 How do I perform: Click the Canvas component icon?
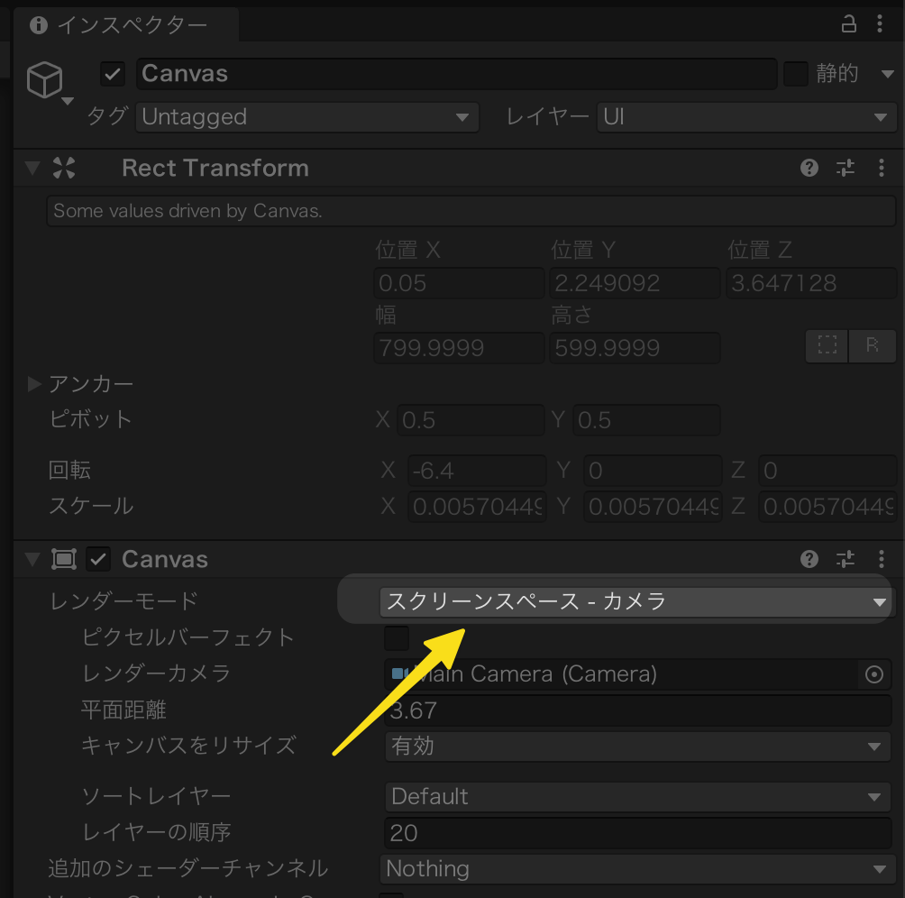(x=63, y=559)
